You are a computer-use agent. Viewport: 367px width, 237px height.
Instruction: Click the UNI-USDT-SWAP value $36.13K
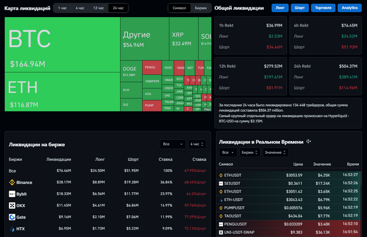[x=323, y=232]
